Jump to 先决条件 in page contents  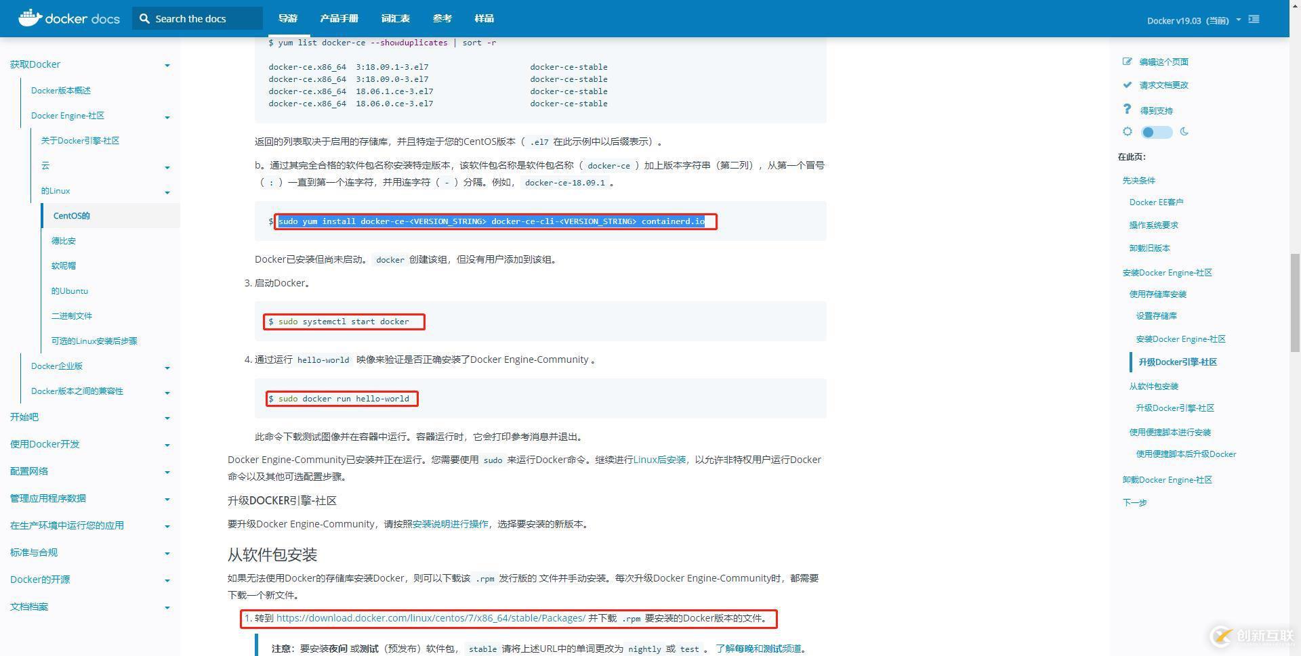click(x=1139, y=181)
